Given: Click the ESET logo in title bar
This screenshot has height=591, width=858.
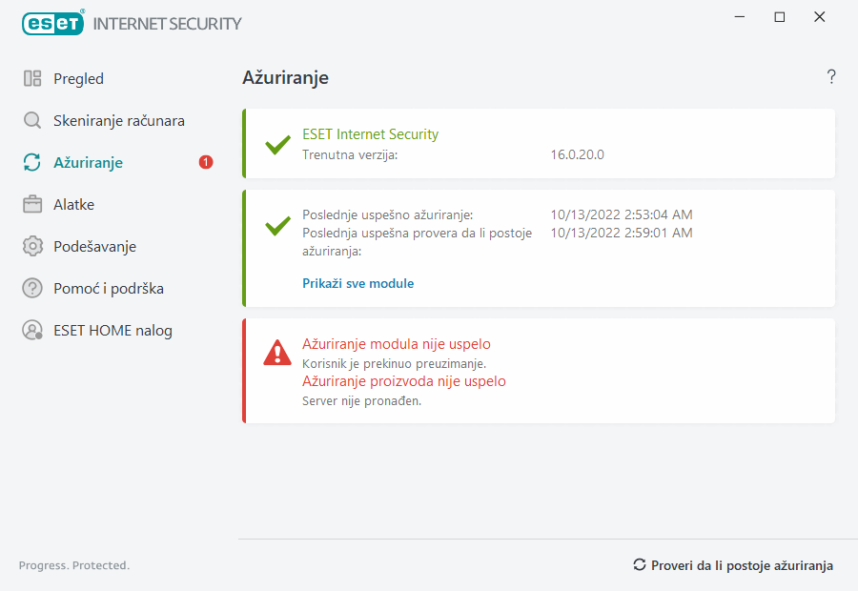Looking at the screenshot, I should 53,23.
